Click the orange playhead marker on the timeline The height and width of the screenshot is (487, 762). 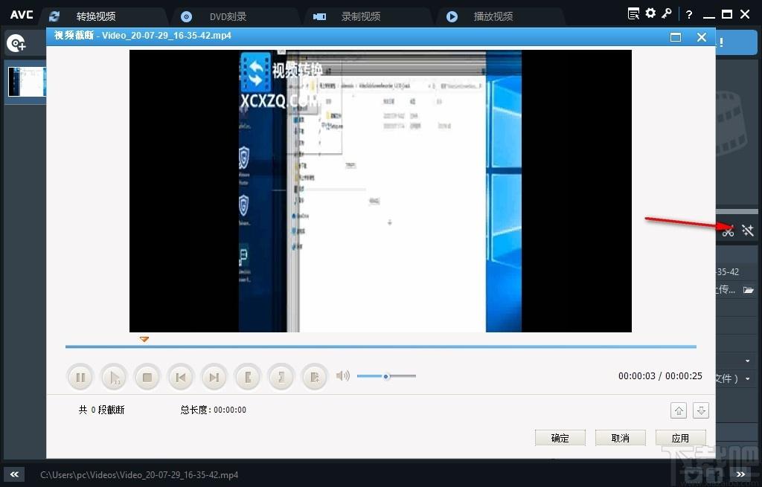pyautogui.click(x=144, y=339)
